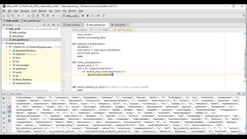This screenshot has width=247, height=139.
Task: Open Search Everywhere magnifier icon
Action: click(244, 15)
